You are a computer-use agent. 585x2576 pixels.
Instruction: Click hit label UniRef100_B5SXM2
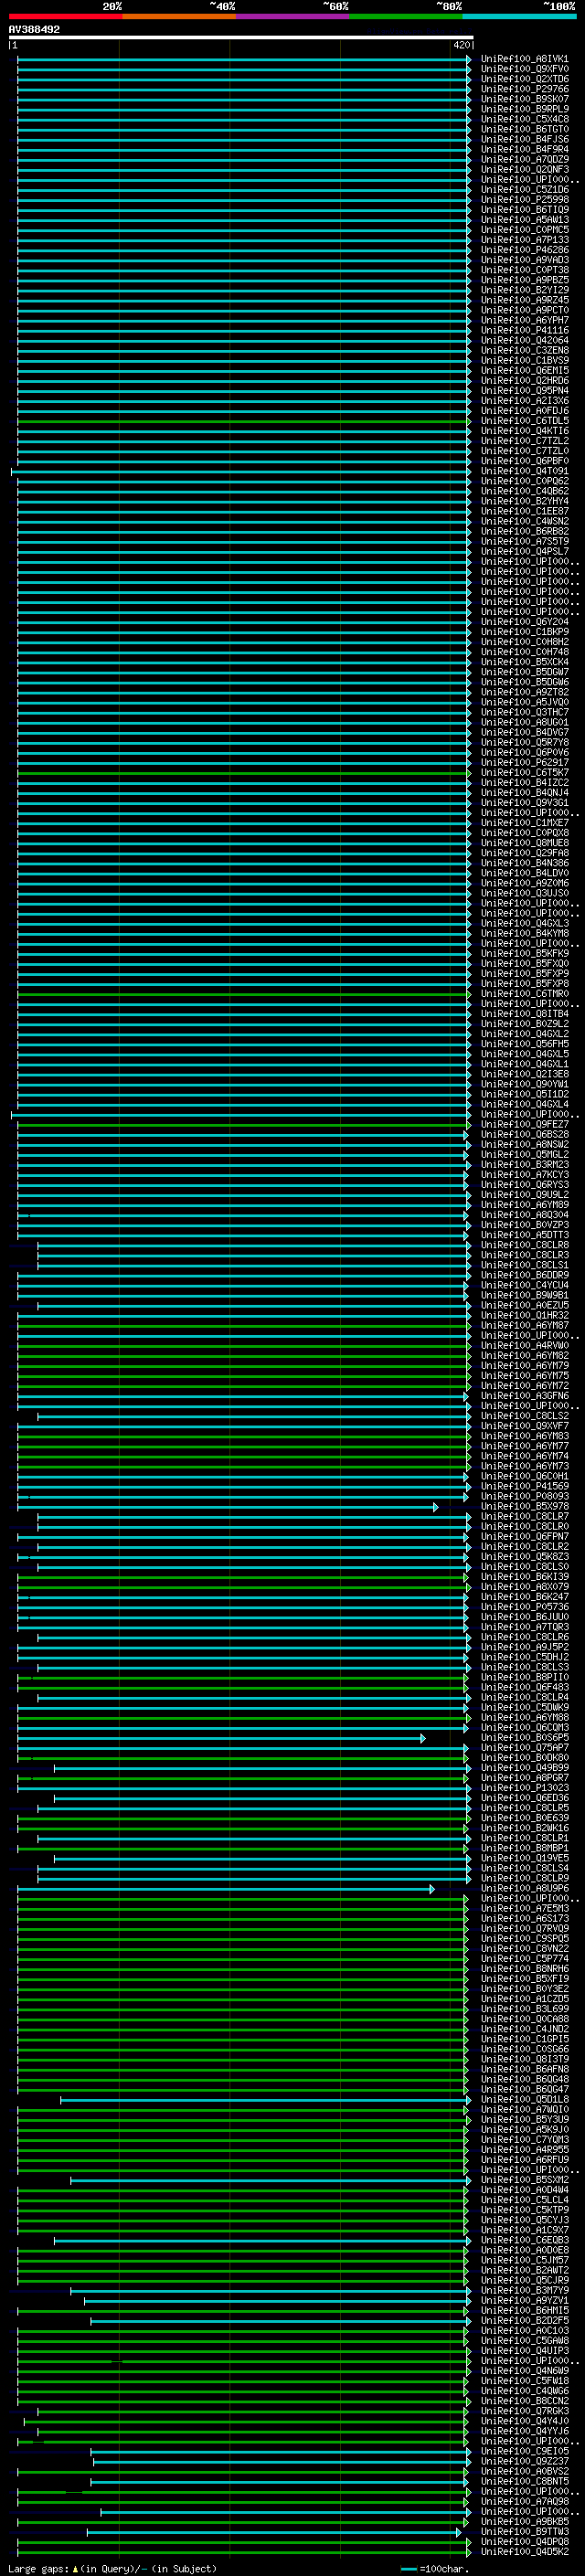[x=524, y=2180]
